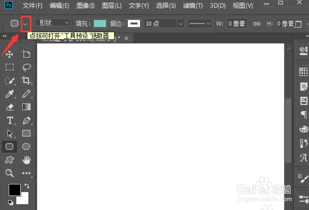Select the Path Selection tool
The height and width of the screenshot is (210, 309).
(10, 134)
